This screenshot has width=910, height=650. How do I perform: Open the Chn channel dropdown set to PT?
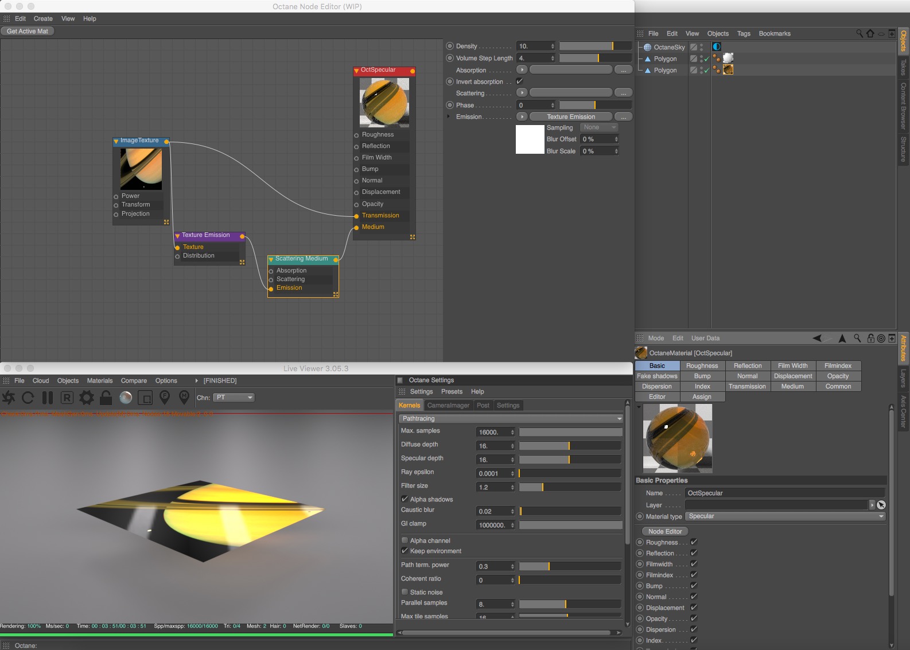234,397
